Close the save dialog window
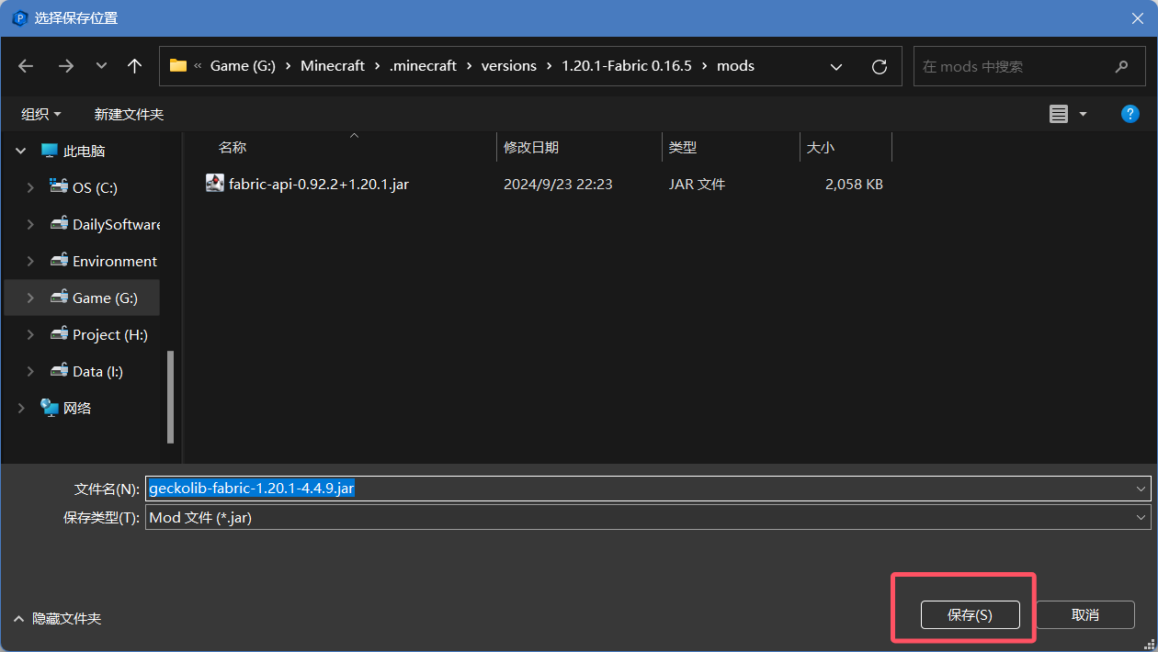This screenshot has height=652, width=1158. 1137,17
